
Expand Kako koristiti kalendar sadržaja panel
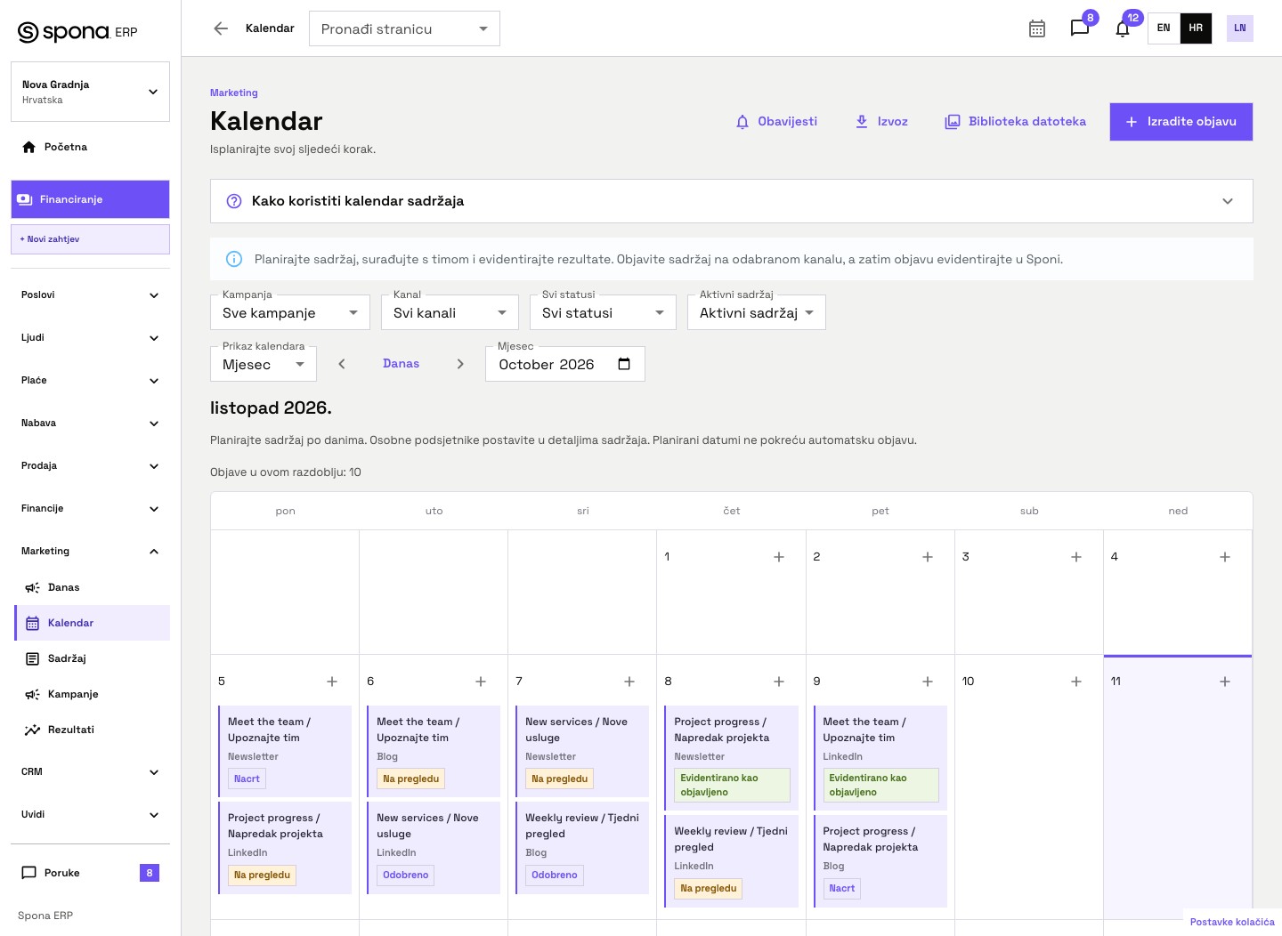(732, 201)
